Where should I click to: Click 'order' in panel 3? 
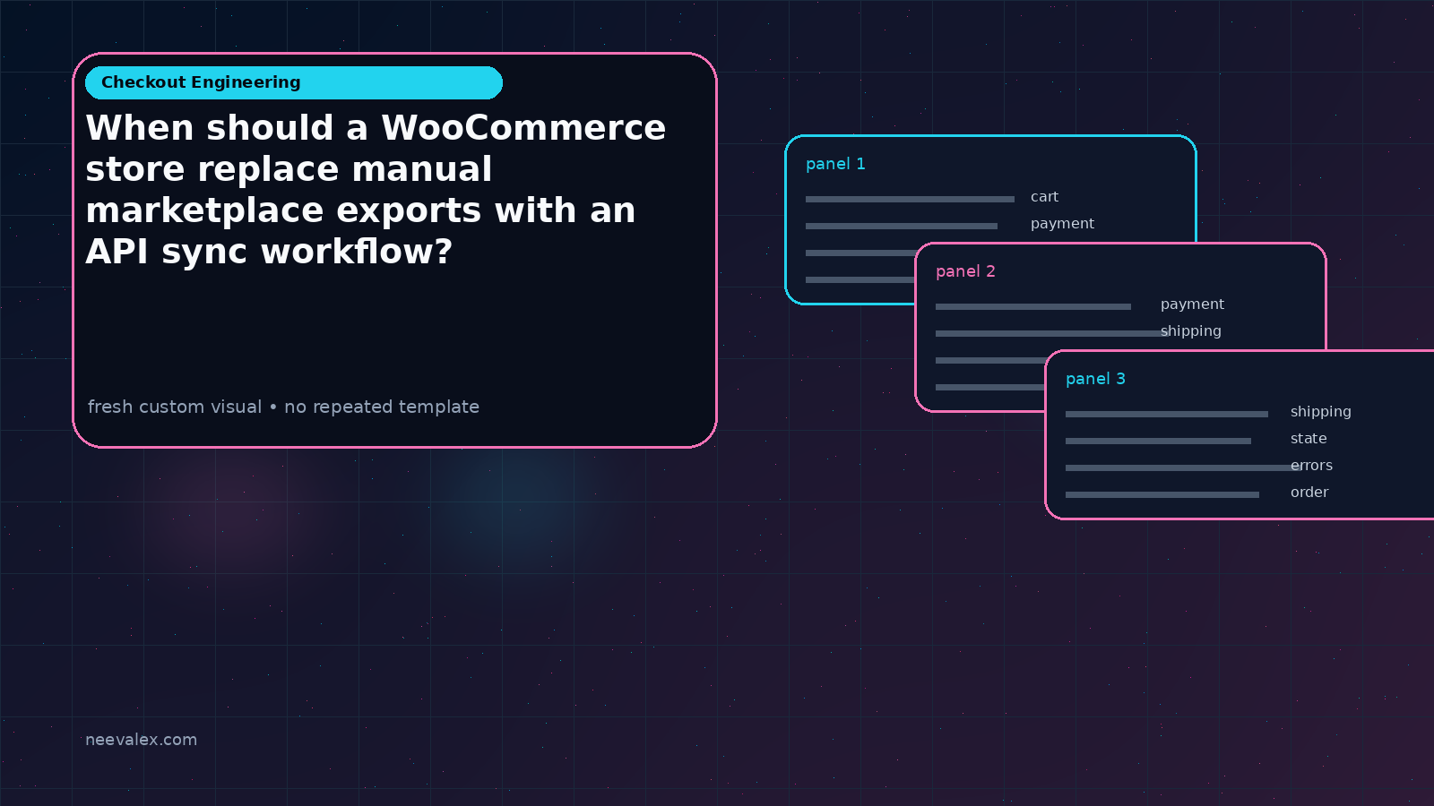coord(1309,493)
